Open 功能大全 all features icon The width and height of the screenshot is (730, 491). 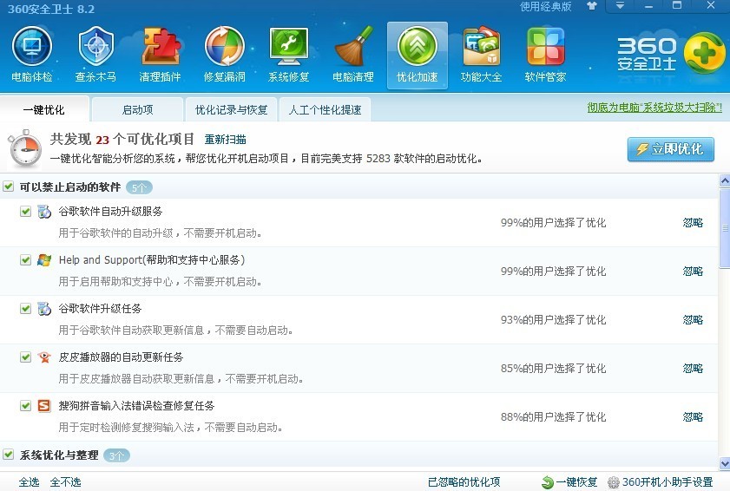482,55
